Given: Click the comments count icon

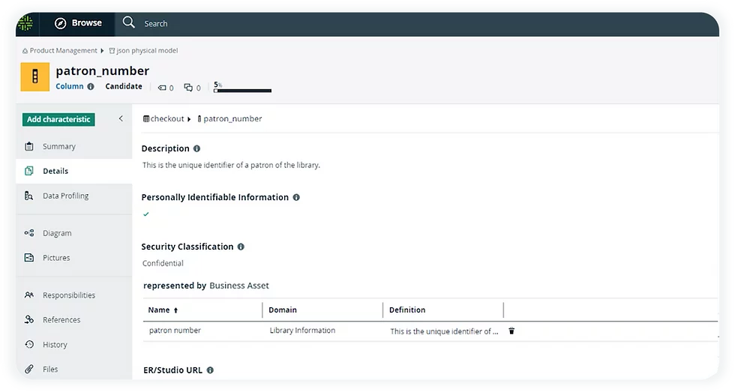Looking at the screenshot, I should [188, 88].
